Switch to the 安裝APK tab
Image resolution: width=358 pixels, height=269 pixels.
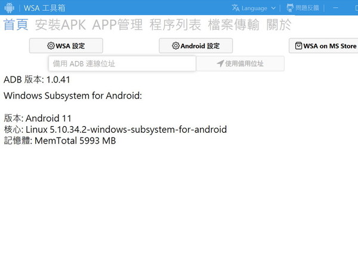coord(60,25)
